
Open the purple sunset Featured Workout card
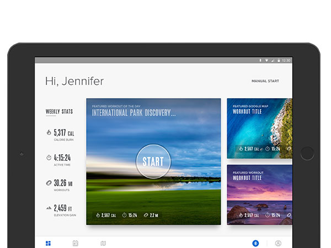pyautogui.click(x=260, y=195)
